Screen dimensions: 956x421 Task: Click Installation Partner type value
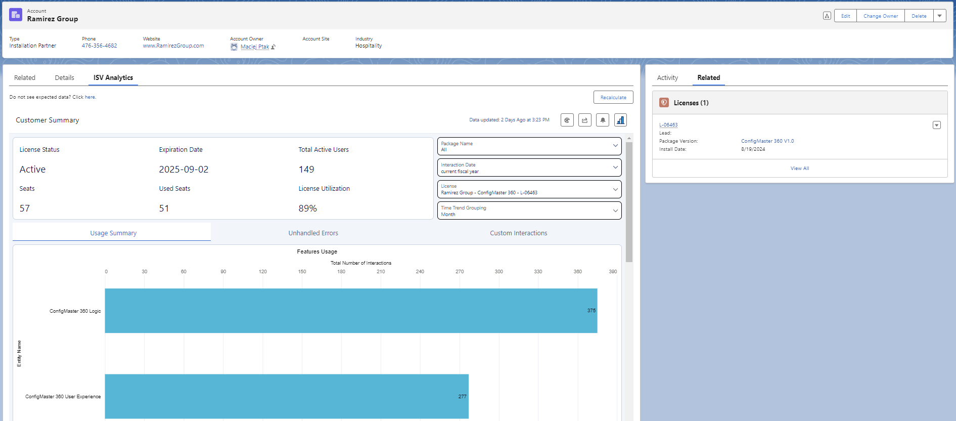pyautogui.click(x=33, y=46)
